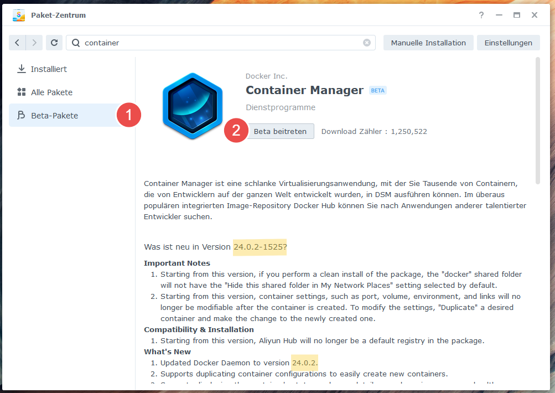Maximize the Paket-Zentrum window
Screen dimensions: 555x393
coord(517,15)
